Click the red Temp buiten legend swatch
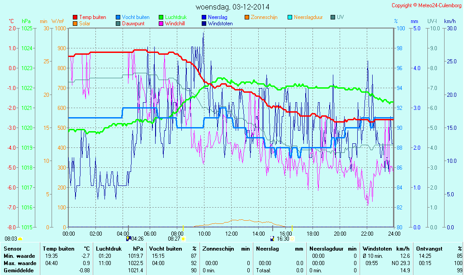Screen dimensions: 464x275 click(75, 17)
